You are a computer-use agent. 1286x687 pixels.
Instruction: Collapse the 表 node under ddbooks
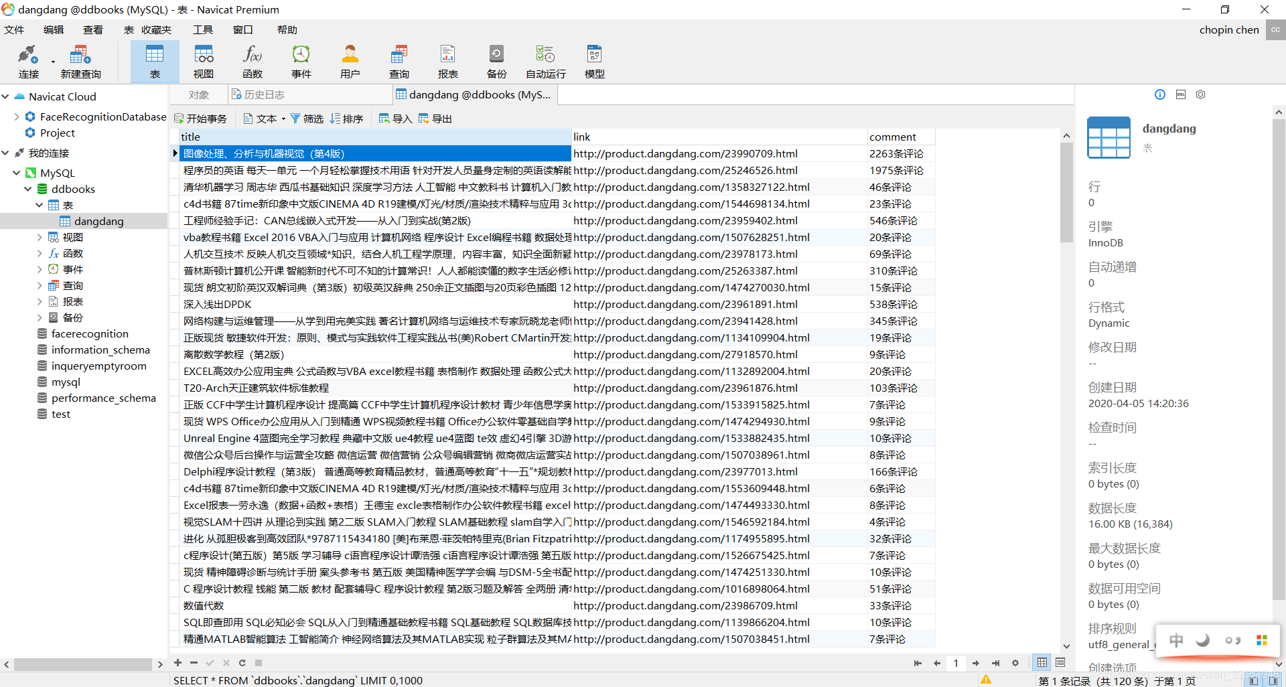40,205
